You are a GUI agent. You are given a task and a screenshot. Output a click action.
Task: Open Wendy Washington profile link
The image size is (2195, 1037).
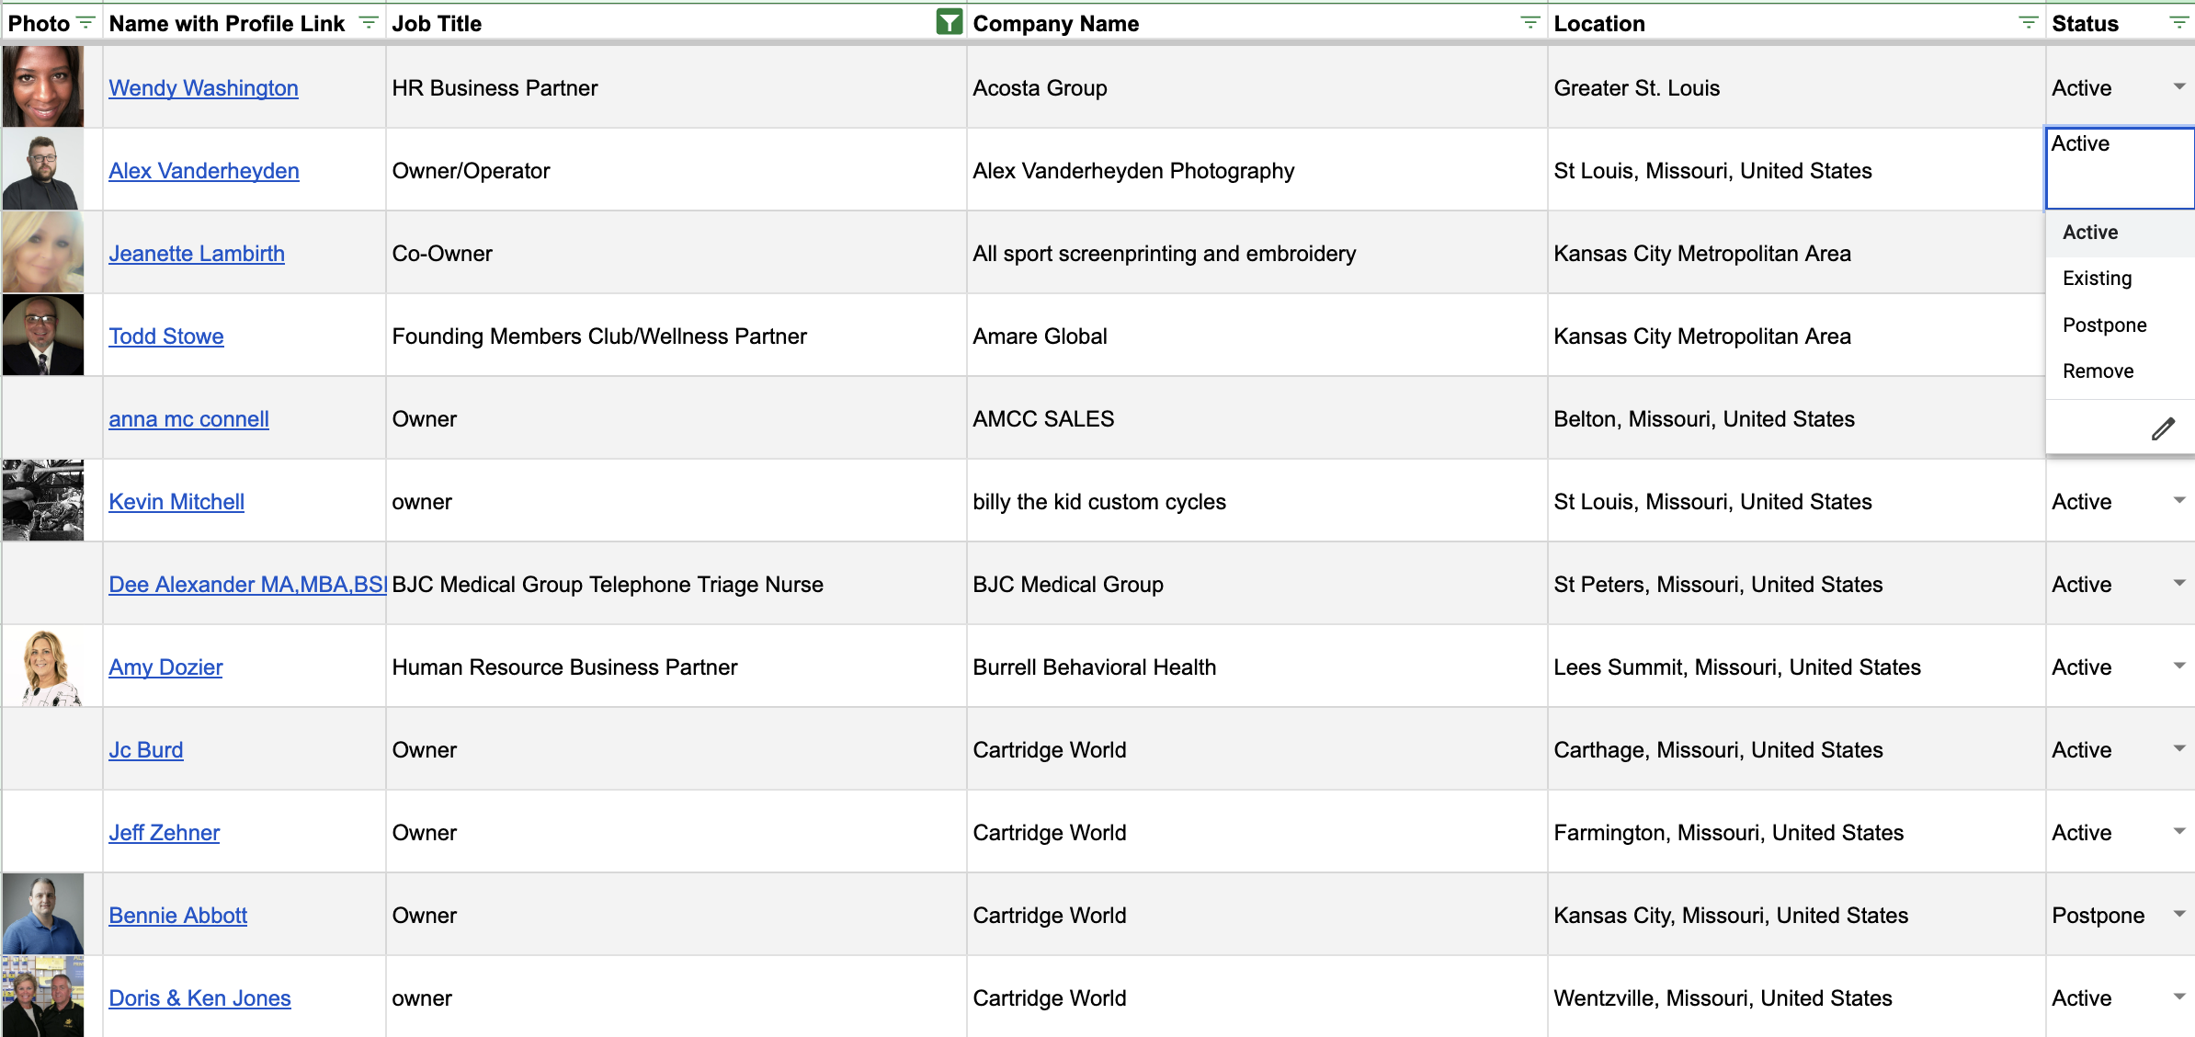[x=203, y=88]
